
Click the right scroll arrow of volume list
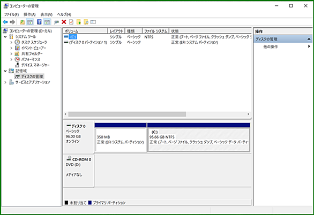tap(248, 114)
